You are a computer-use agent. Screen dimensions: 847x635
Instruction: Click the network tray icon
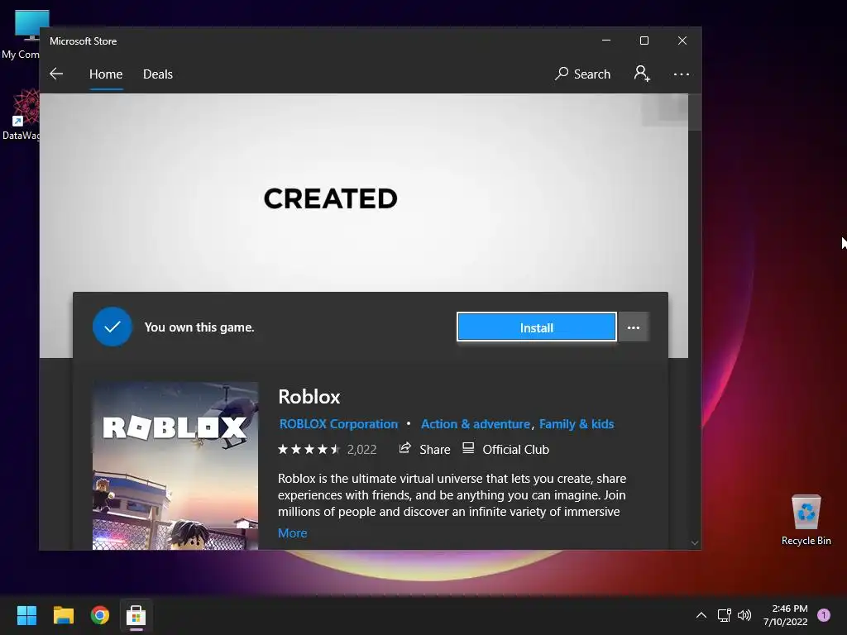tap(724, 615)
